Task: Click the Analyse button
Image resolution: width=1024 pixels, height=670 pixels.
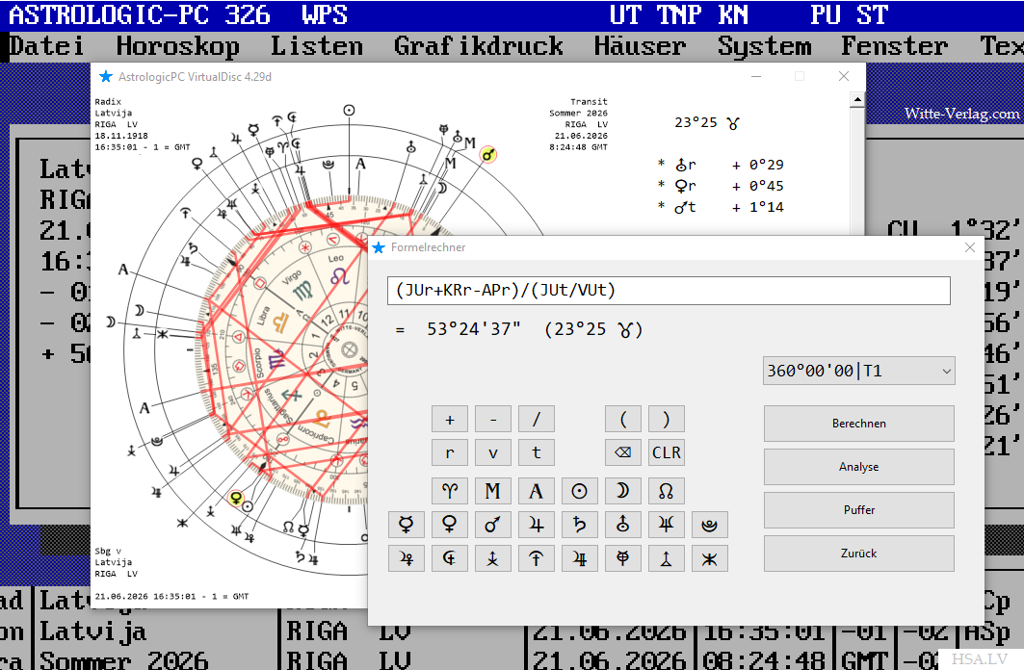Action: [858, 467]
